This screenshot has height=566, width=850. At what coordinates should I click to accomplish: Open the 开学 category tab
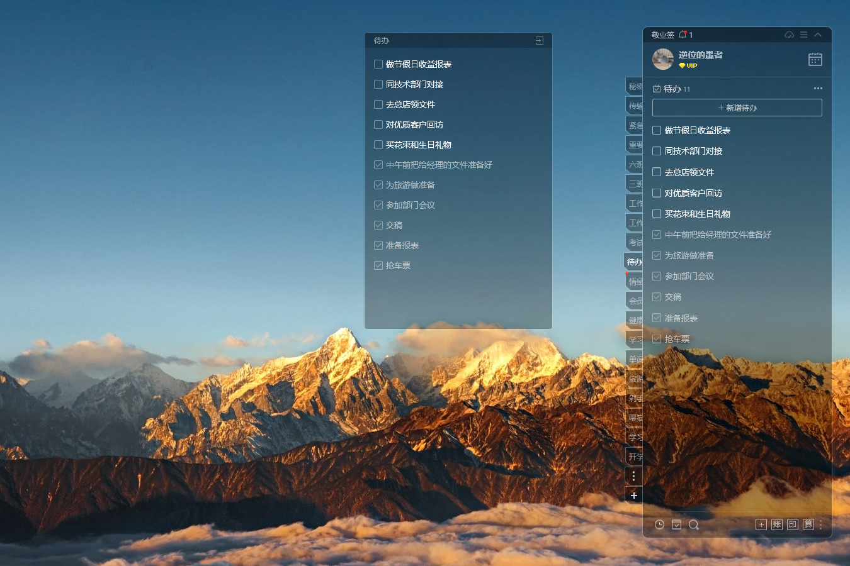pos(635,457)
